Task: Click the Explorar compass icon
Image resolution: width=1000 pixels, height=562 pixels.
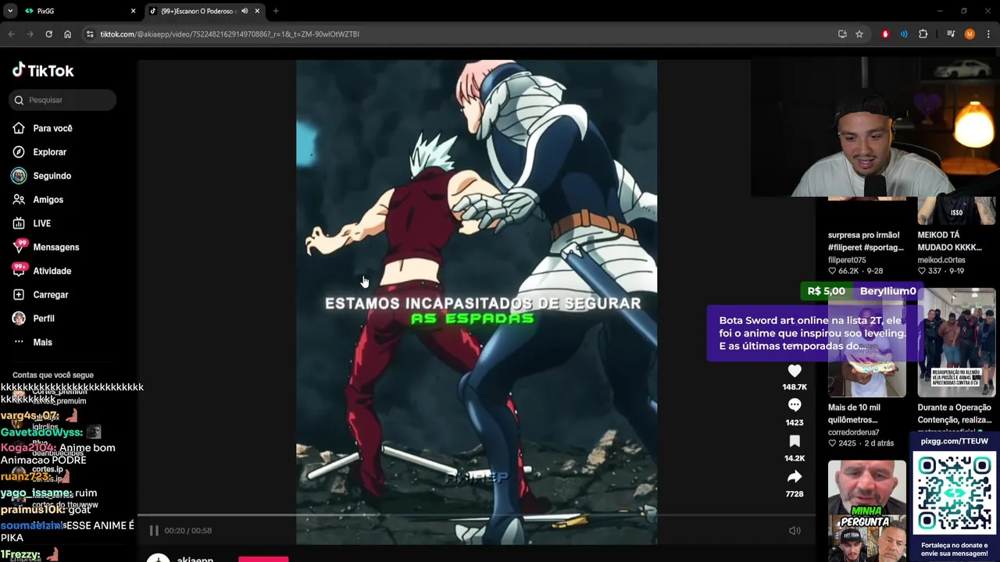Action: point(19,152)
